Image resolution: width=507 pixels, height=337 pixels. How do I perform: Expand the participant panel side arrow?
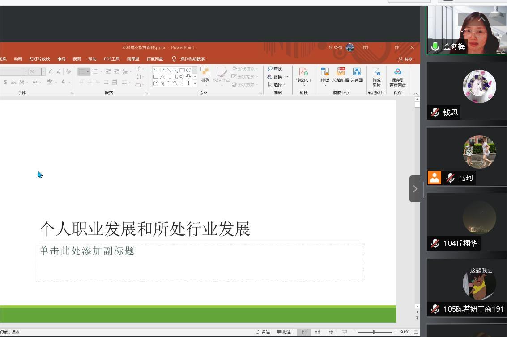coord(415,189)
